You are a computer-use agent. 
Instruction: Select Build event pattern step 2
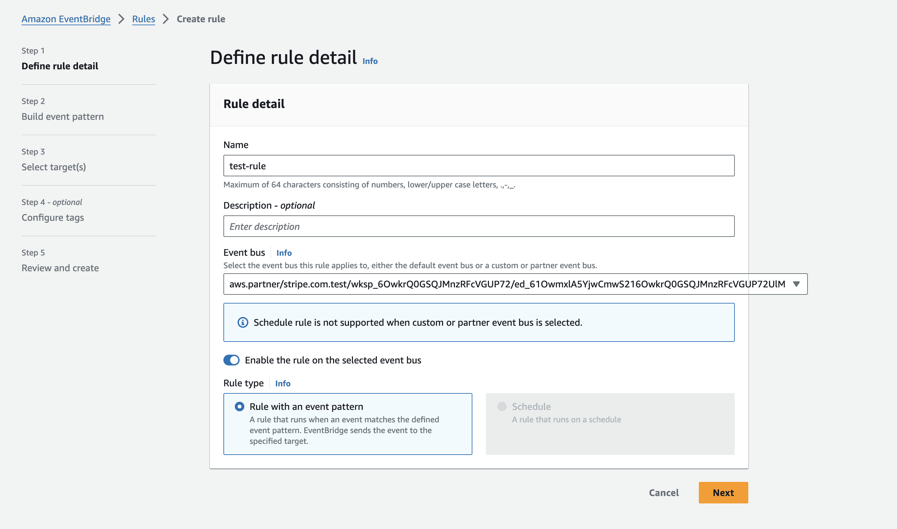point(63,116)
